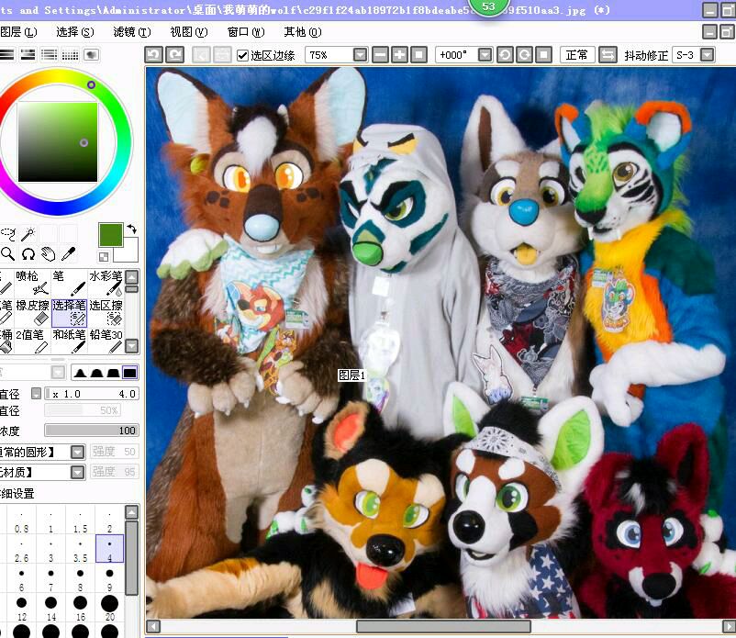The width and height of the screenshot is (736, 638).
Task: Select the 橡皮擦 eraser tool
Action: [x=33, y=312]
